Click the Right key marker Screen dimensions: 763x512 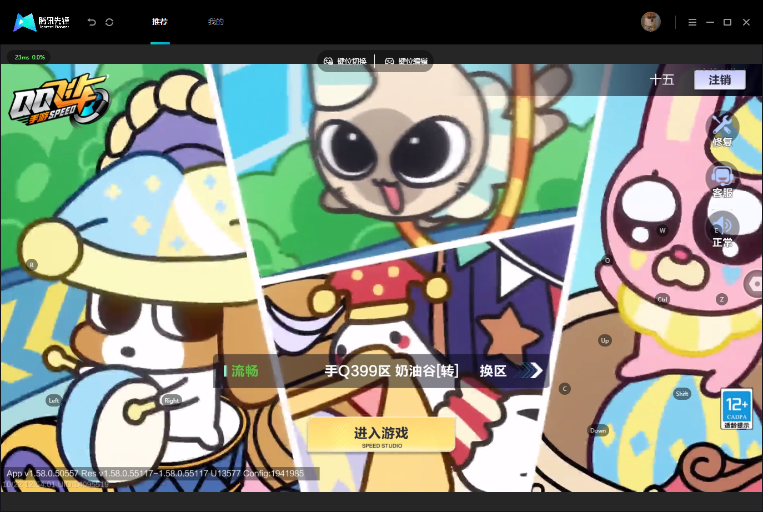(x=172, y=400)
